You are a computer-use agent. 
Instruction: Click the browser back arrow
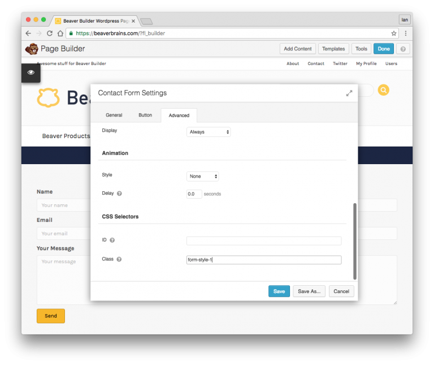(28, 33)
